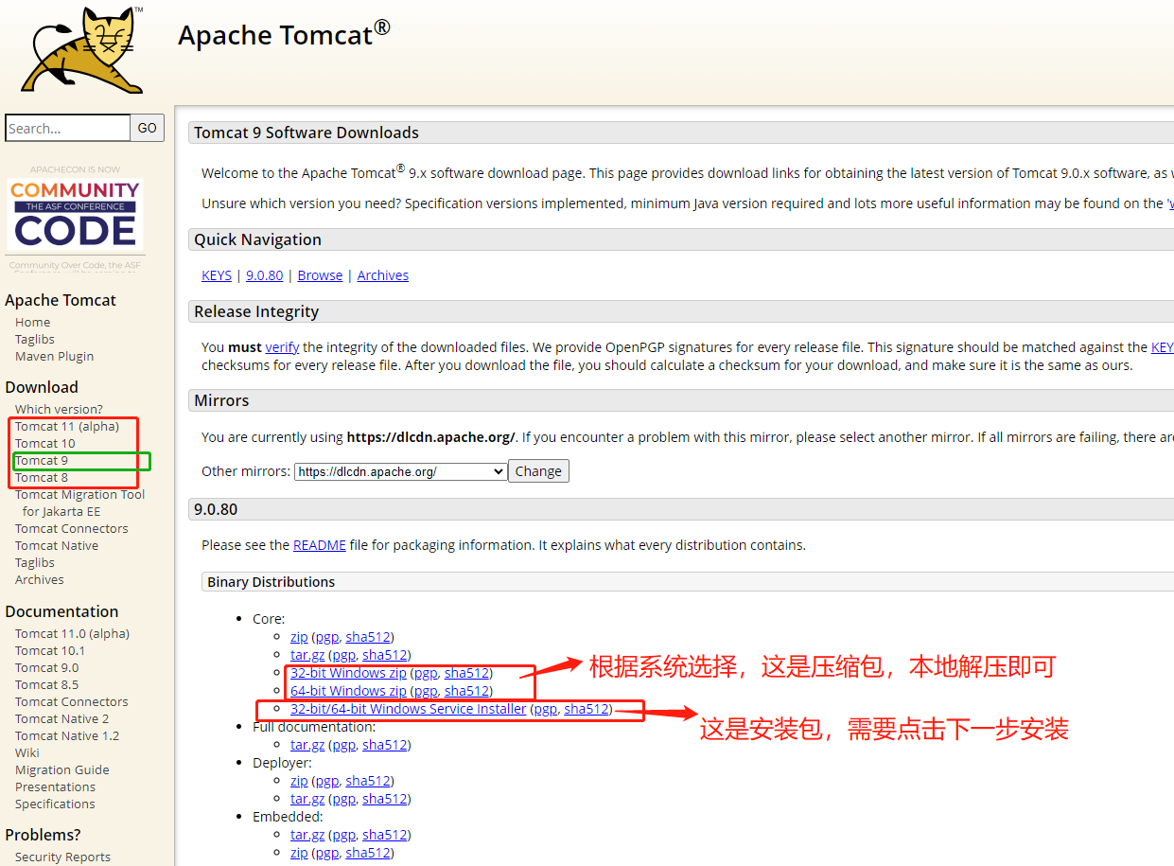Open Tomcat 9.0 documentation
Viewport: 1174px width, 866px height.
click(x=47, y=667)
